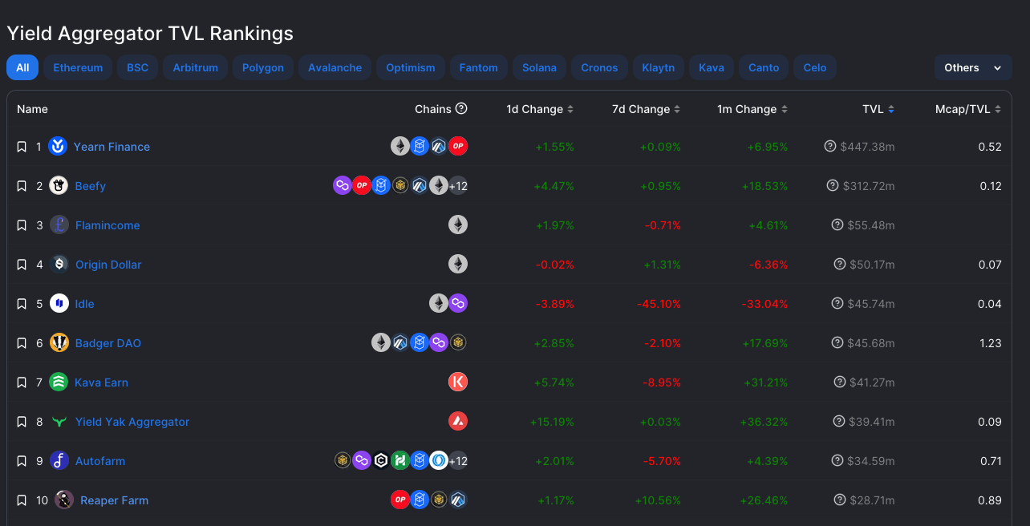This screenshot has width=1030, height=526.
Task: Open the Origin Dollar link
Action: click(x=108, y=265)
